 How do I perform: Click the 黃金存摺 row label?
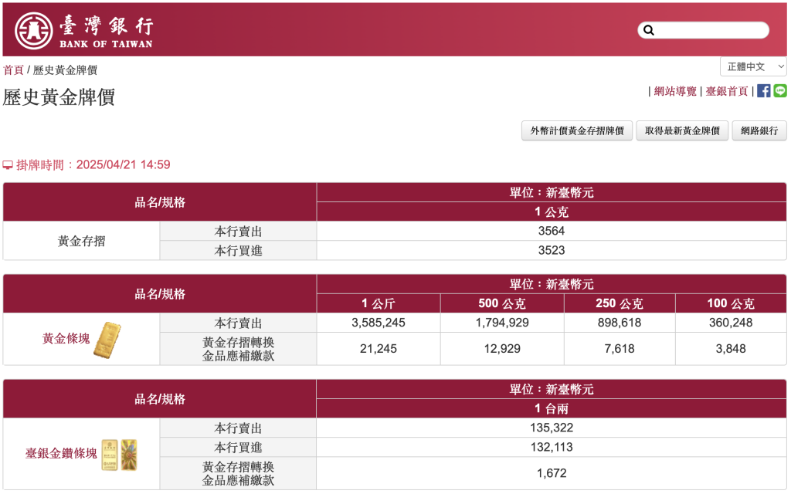tap(81, 241)
